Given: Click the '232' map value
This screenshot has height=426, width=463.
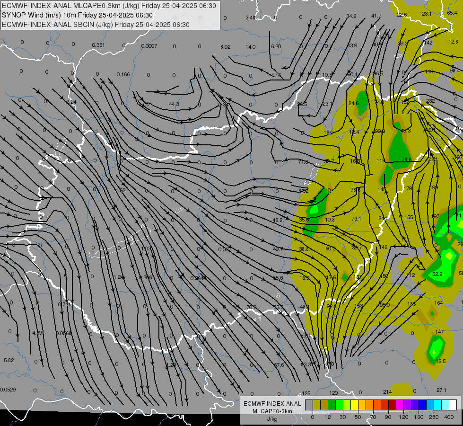Looking at the screenshot, I should point(430,101).
